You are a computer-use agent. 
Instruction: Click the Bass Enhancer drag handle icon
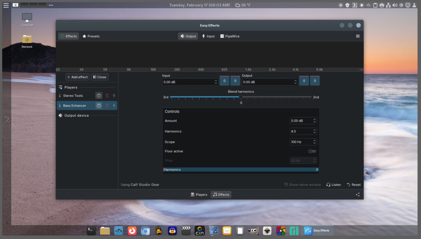pyautogui.click(x=114, y=106)
